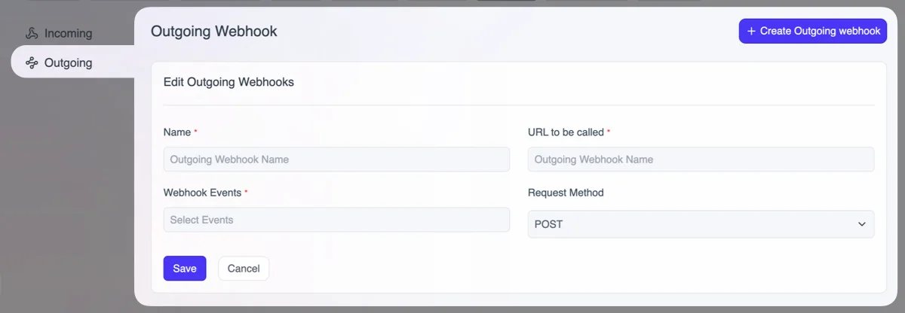Image resolution: width=905 pixels, height=313 pixels.
Task: Click the Name field label
Action: click(x=177, y=132)
